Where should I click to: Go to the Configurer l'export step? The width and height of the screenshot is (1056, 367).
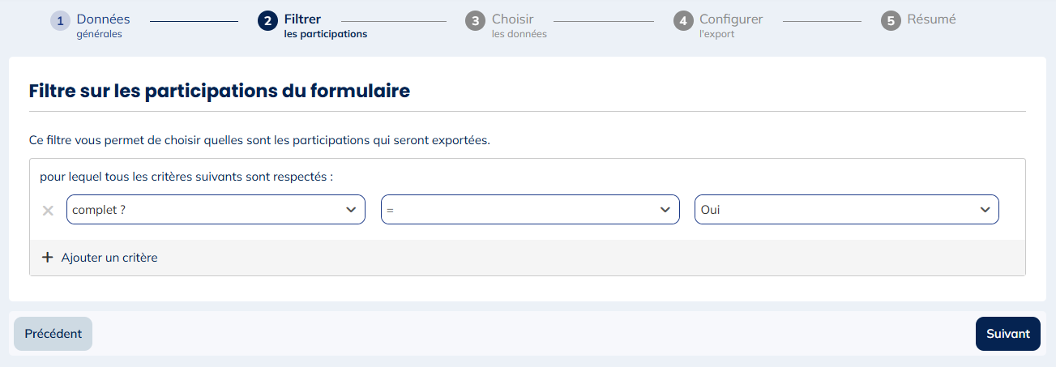[730, 25]
